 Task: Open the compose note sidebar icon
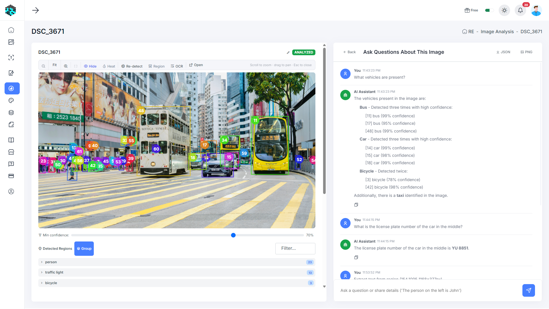pos(11,124)
